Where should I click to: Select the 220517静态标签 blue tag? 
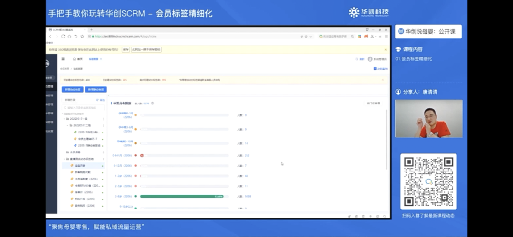[87, 146]
